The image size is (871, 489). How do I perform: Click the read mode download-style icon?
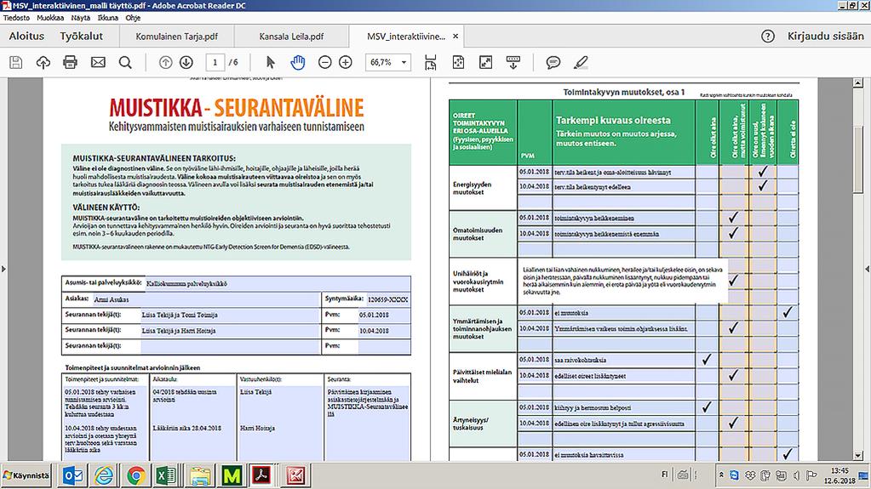coord(513,63)
